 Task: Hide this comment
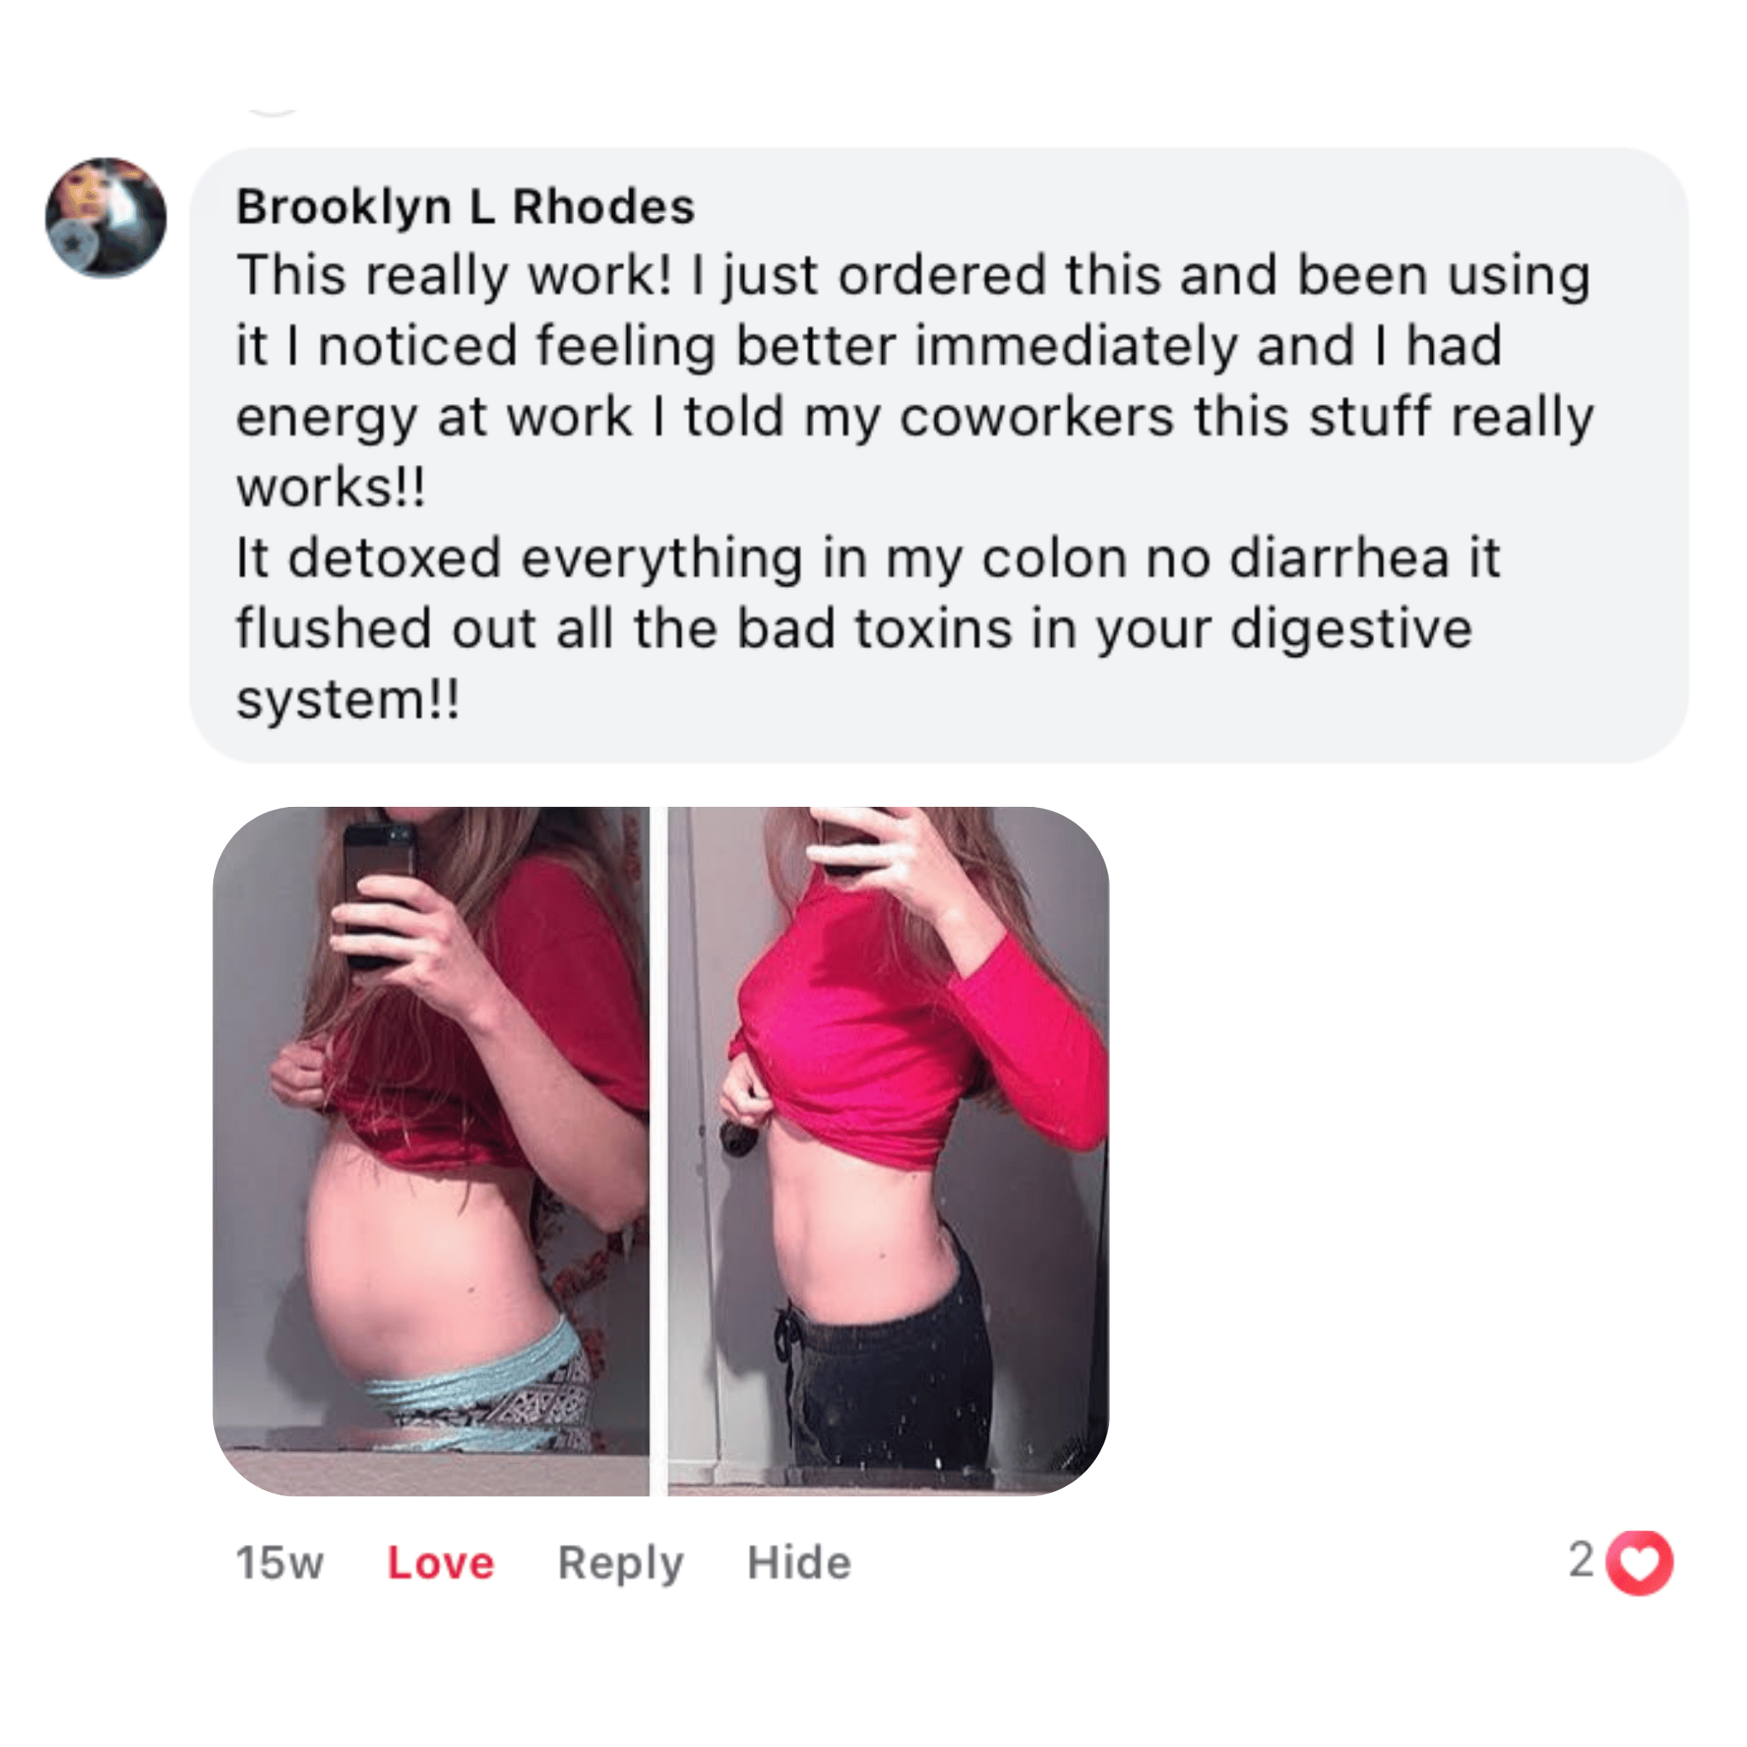point(799,1563)
